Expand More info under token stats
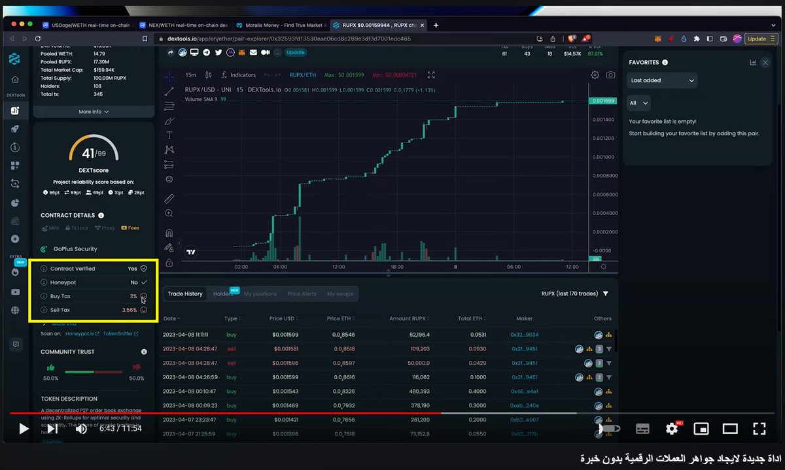Viewport: 785px width, 470px height. pos(94,112)
